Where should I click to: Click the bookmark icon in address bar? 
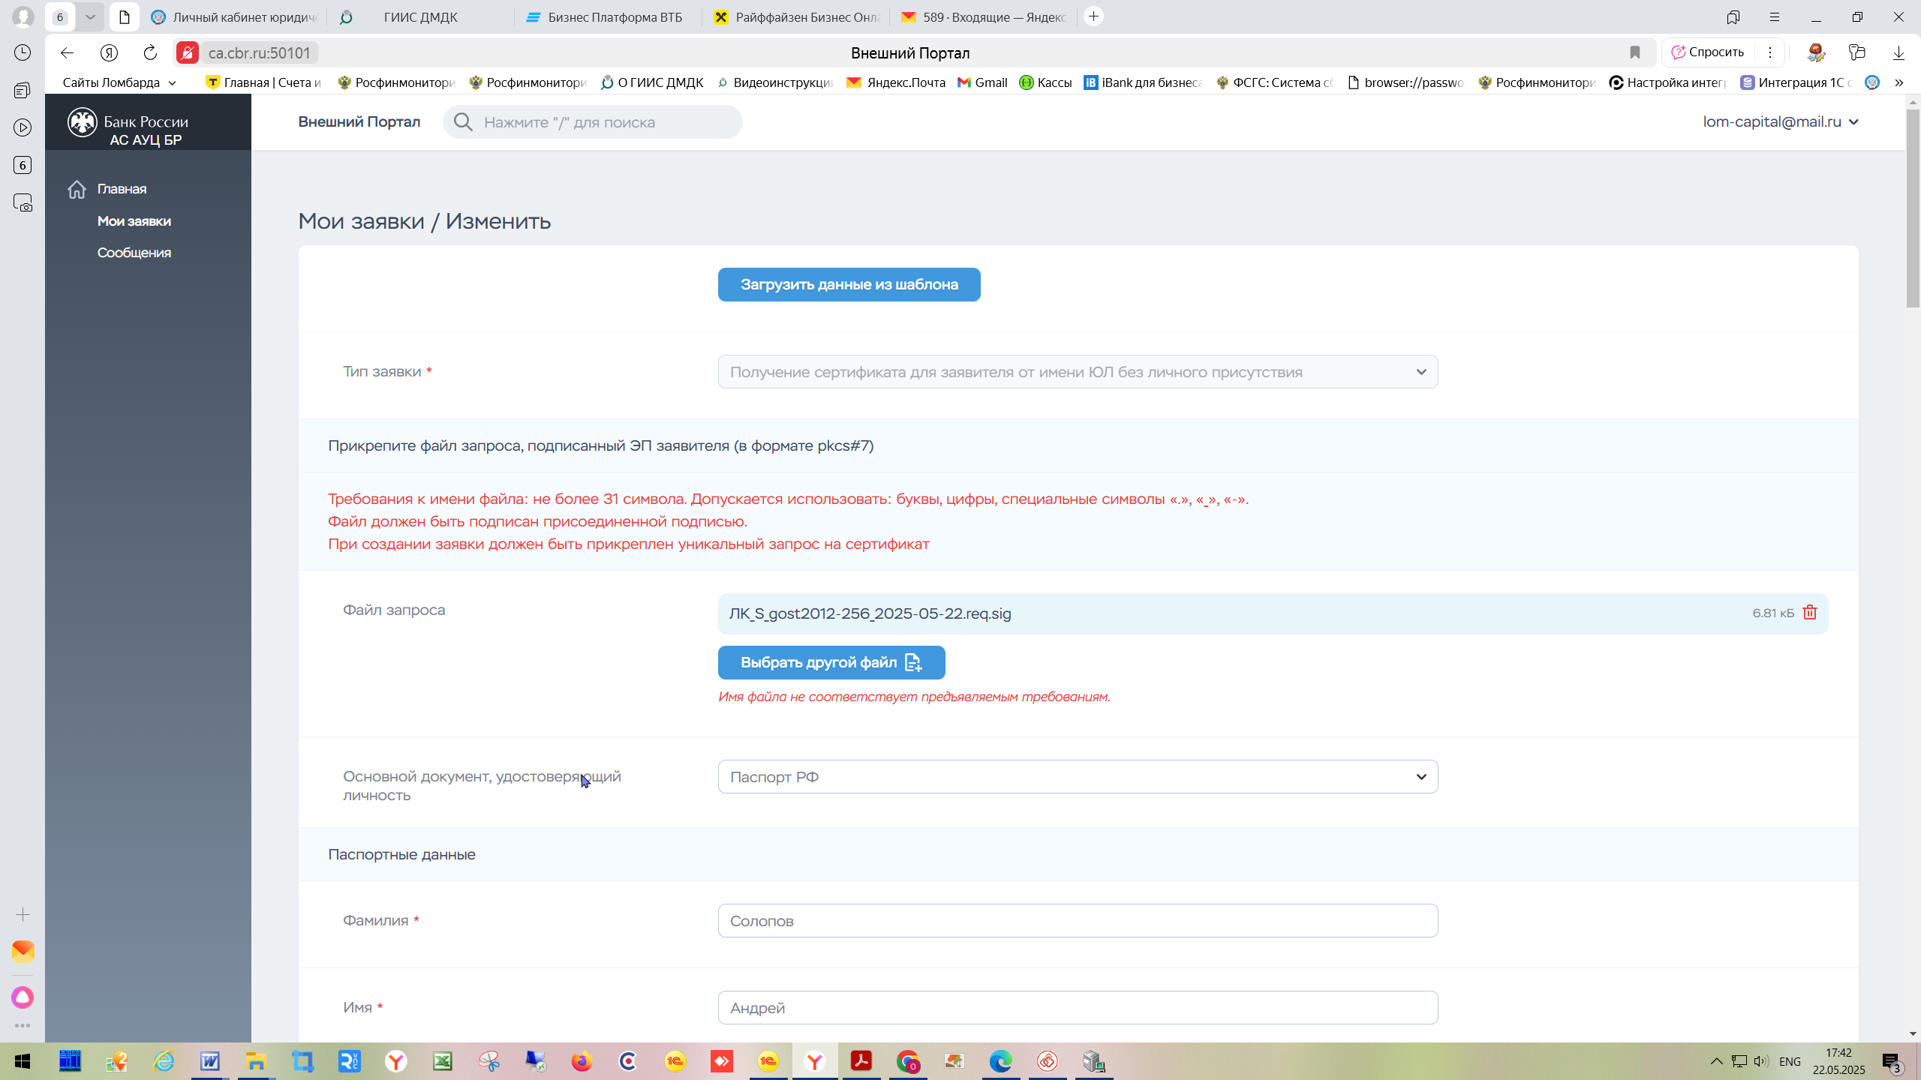point(1634,52)
